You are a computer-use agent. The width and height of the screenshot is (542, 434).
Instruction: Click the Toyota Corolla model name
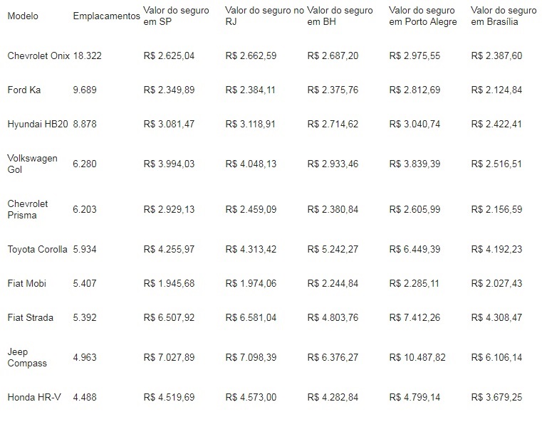pos(38,249)
